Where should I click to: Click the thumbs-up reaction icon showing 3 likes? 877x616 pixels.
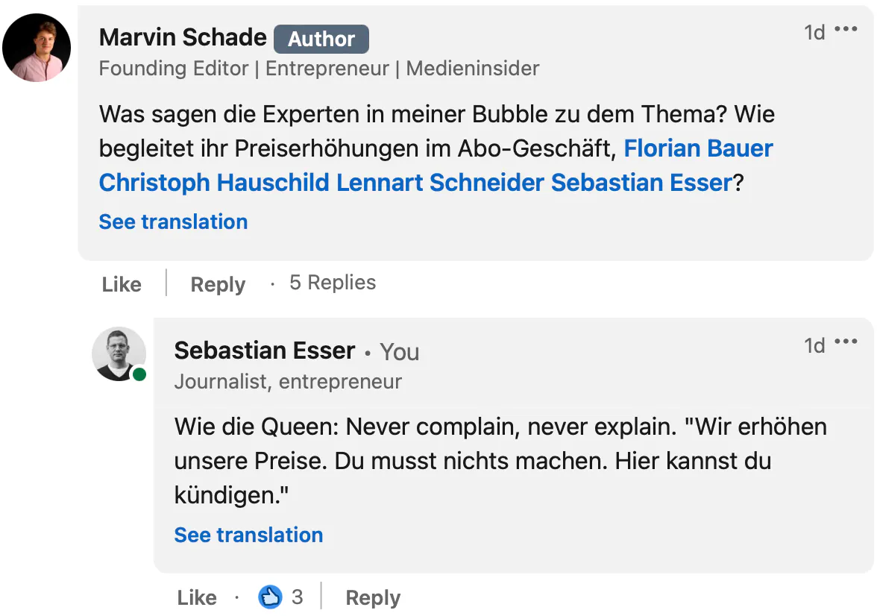[270, 597]
